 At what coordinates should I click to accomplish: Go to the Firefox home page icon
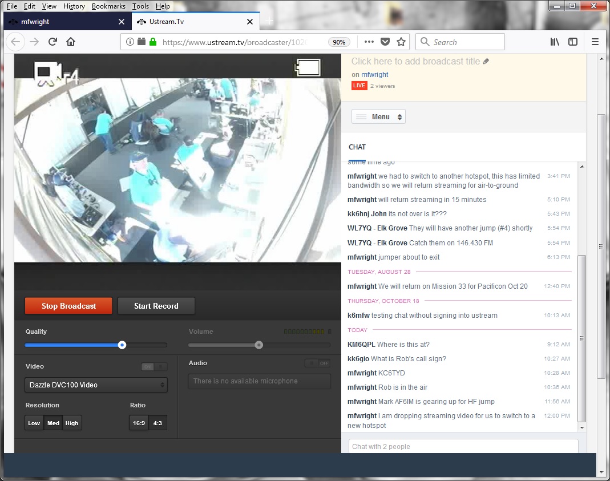(71, 42)
